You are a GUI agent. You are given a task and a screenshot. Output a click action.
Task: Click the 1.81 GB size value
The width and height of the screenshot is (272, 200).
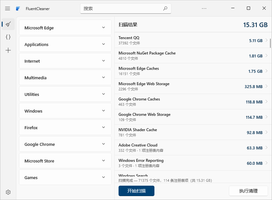(x=256, y=56)
